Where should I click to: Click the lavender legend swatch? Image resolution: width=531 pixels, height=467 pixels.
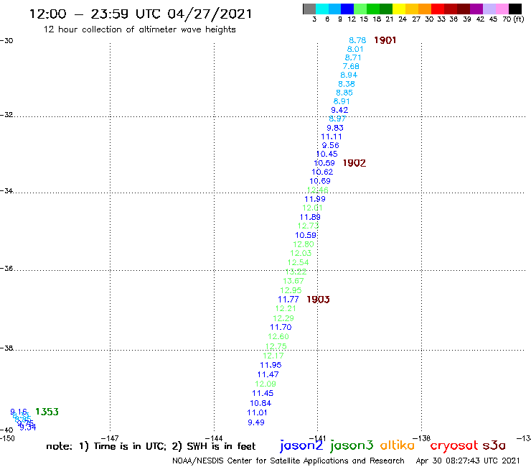click(x=489, y=9)
